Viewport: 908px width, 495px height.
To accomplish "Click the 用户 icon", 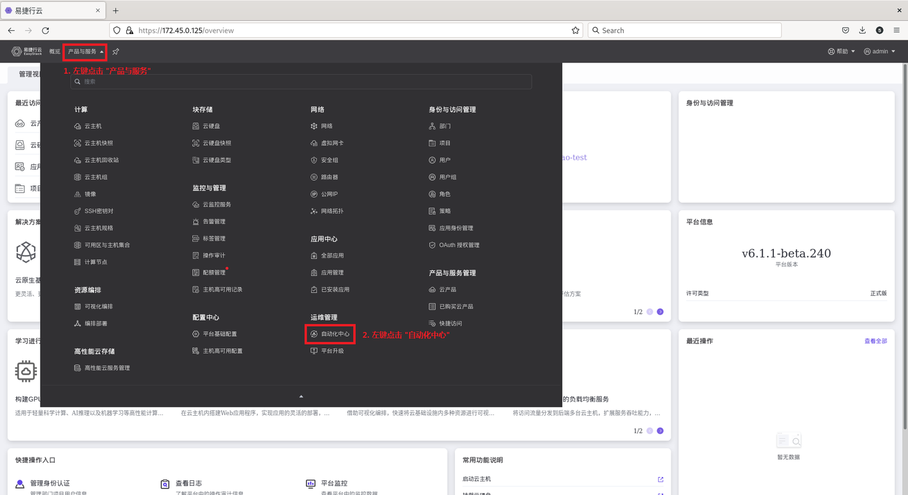I will [x=432, y=160].
